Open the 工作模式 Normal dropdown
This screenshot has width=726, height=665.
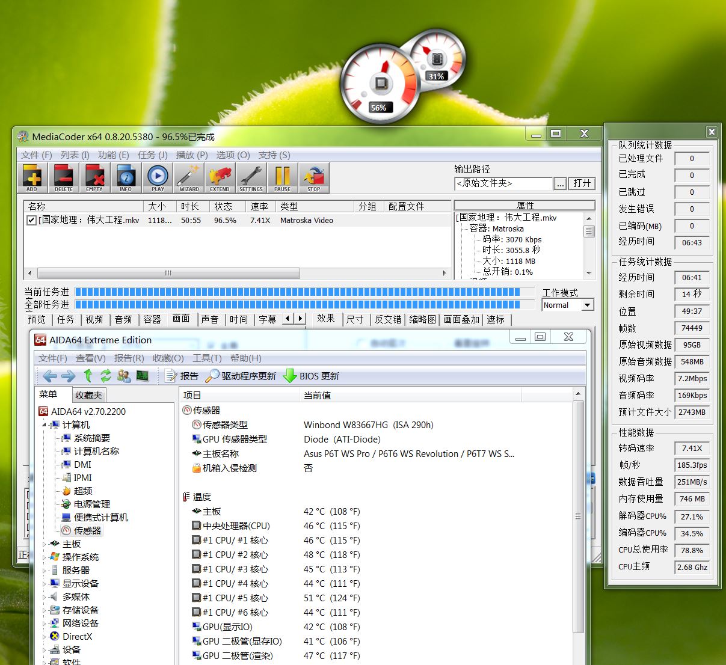coord(568,305)
